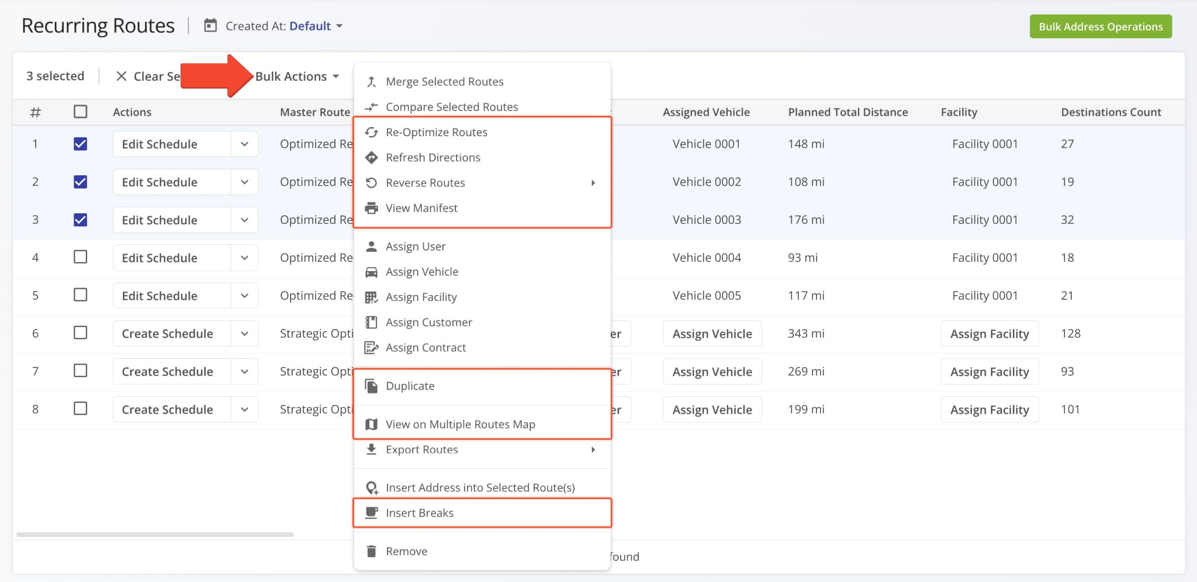Screen dimensions: 1197x582
Task: Select Refresh Directions menu entry
Action: point(482,157)
